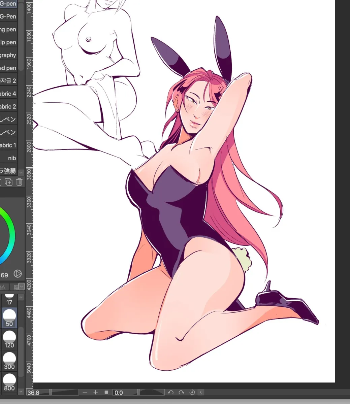Screen dimensions: 350x404
Task: Click the rotation angle field showing 0.0
Action: click(x=125, y=393)
